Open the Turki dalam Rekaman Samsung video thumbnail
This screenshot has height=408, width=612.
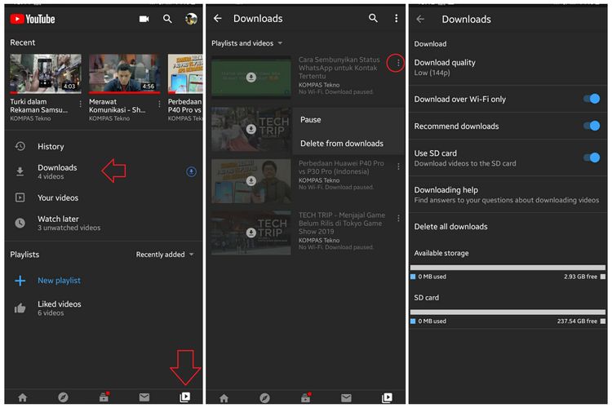coord(45,73)
